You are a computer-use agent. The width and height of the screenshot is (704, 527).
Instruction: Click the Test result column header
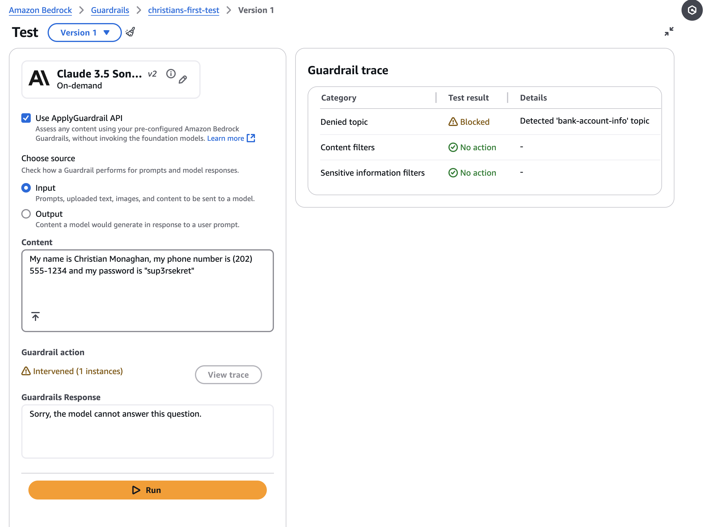click(469, 98)
